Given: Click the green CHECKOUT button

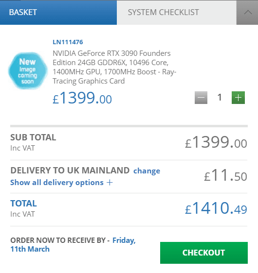Looking at the screenshot, I should point(204,253).
